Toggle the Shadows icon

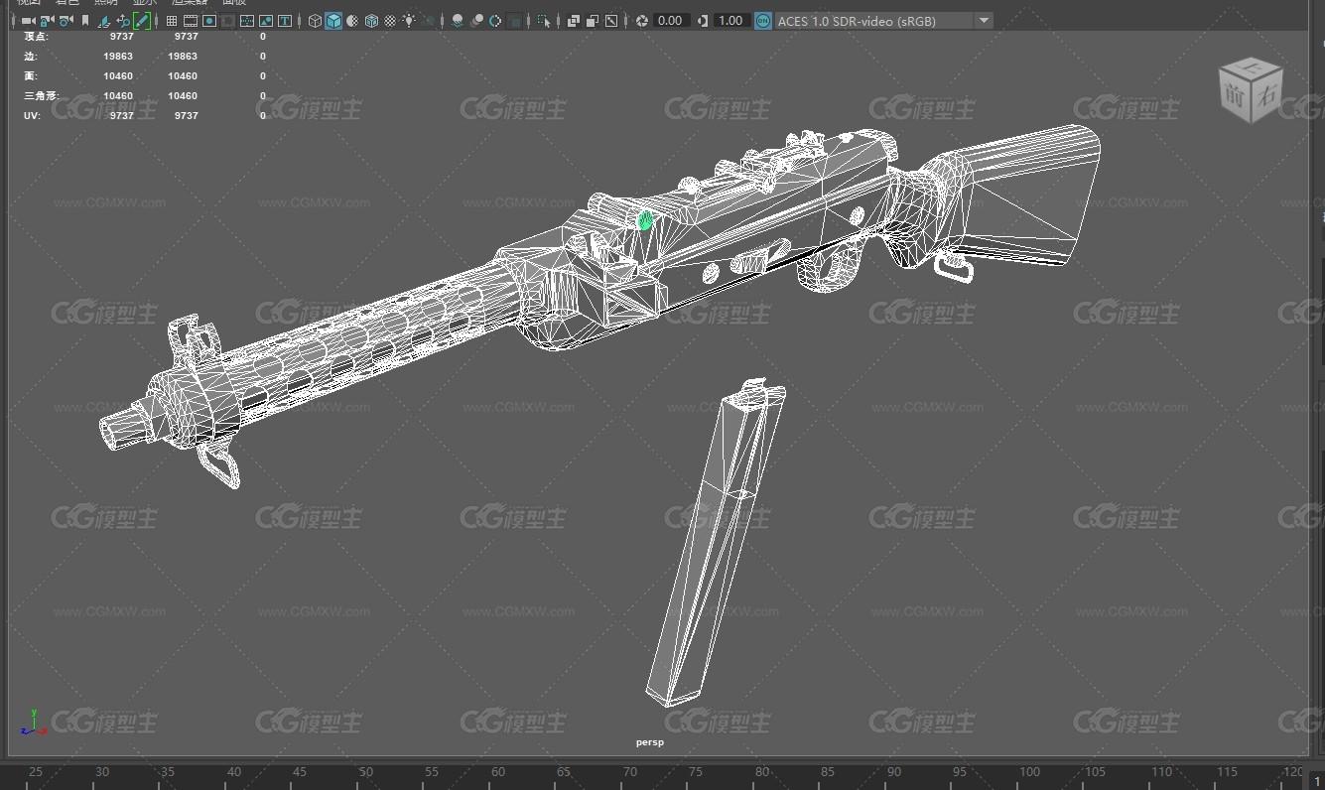pyautogui.click(x=428, y=20)
